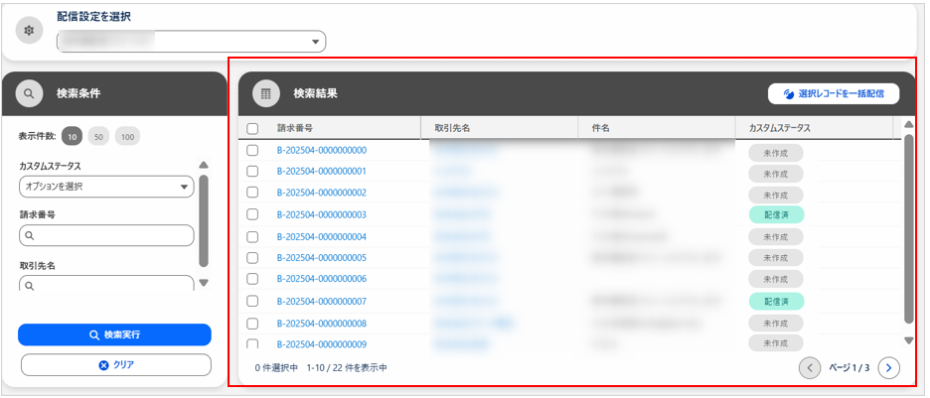
Task: Toggle the select-all checkbox in table header
Action: (252, 128)
